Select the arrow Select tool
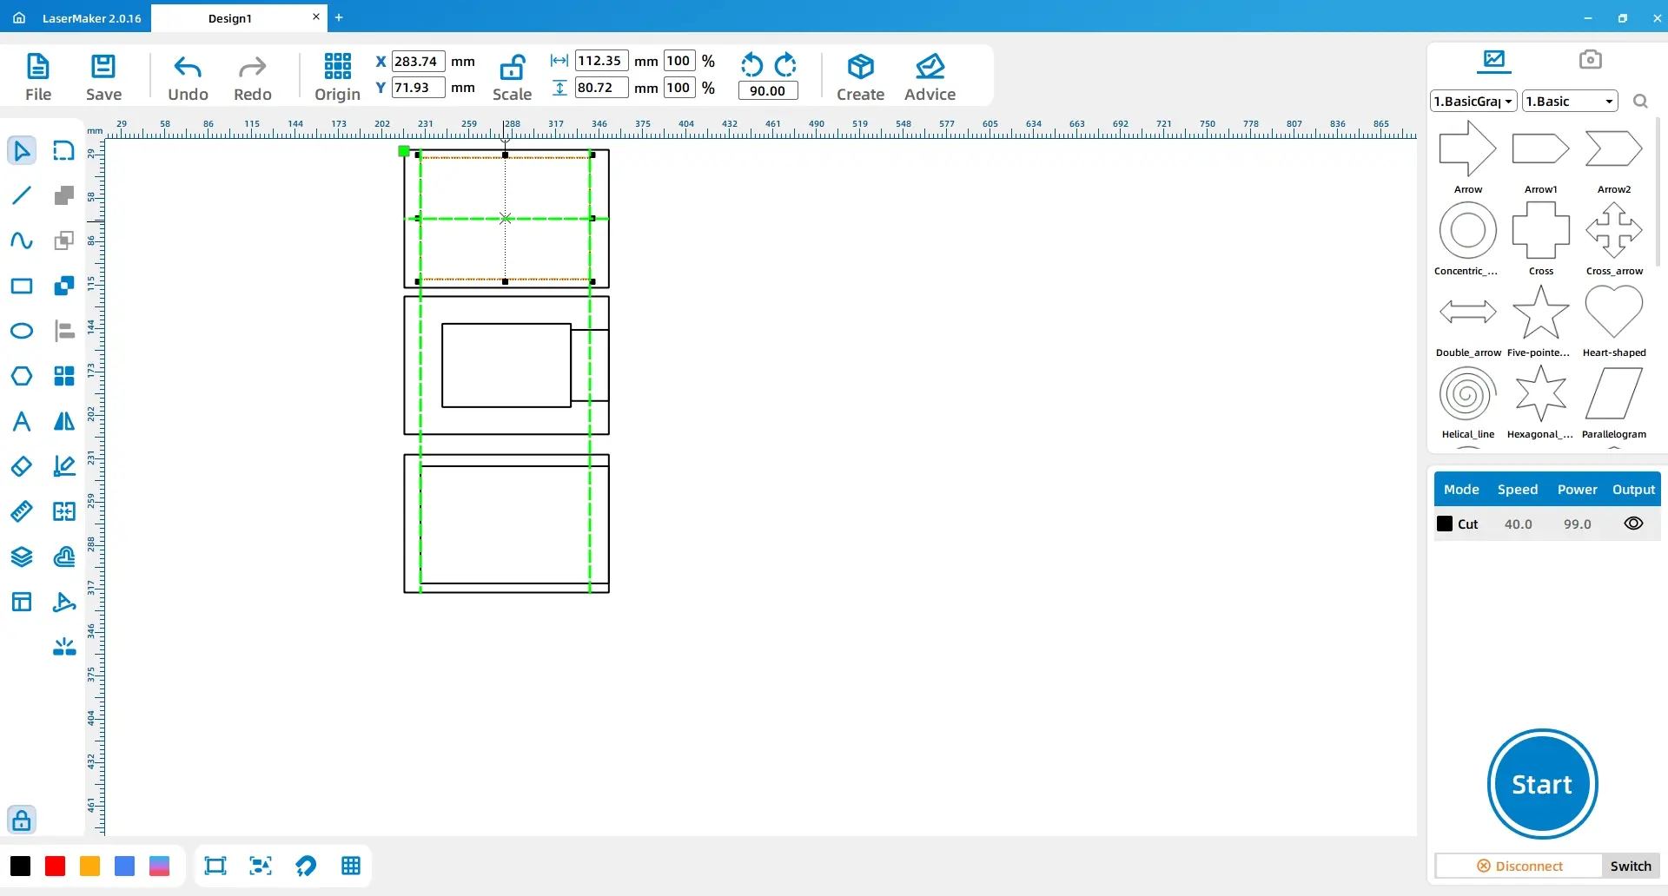Viewport: 1668px width, 896px height. pos(22,150)
